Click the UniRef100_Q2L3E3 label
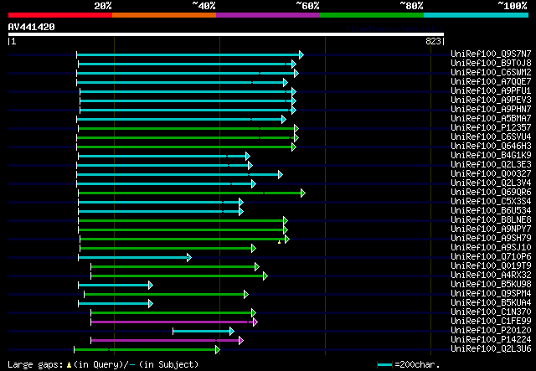Viewport: 536px width, 371px height. 491,165
